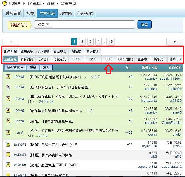Viewport: 185px width, 177px height.
Task: Open the GP 推薦 sort dropdown
Action: coord(15,67)
